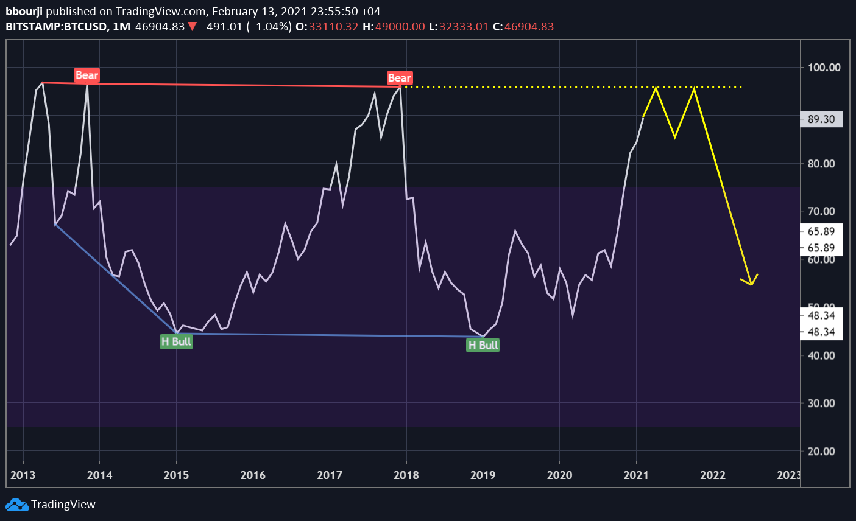Click the upper 48.34 axis label
Viewport: 856px width, 521px height.
pyautogui.click(x=821, y=316)
